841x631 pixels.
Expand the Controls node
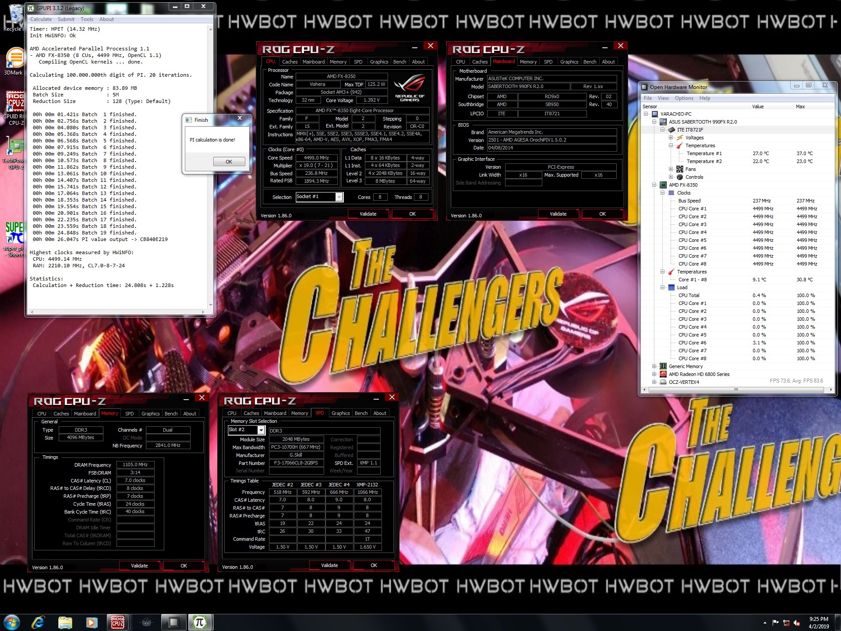click(671, 177)
